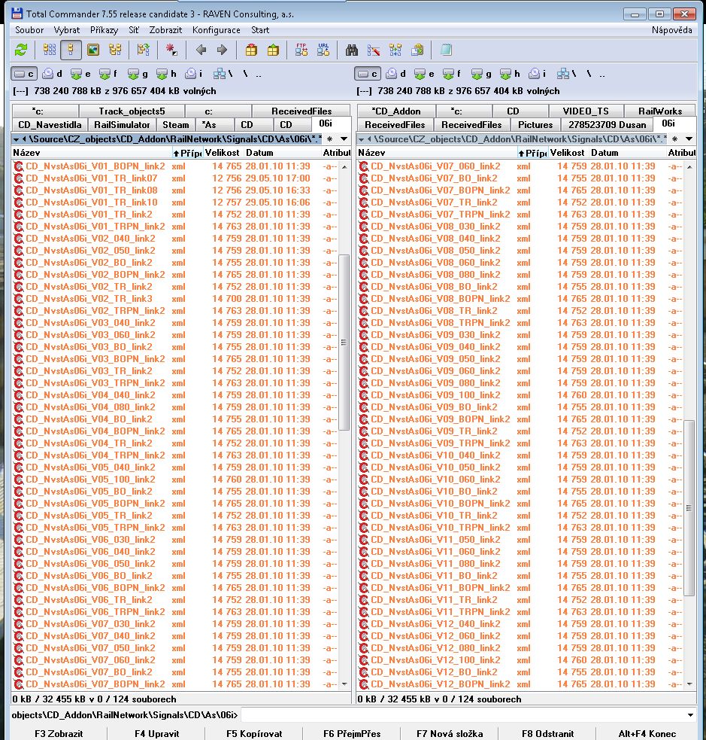The width and height of the screenshot is (706, 740).
Task: Select network drive e in the left panel
Action: tap(80, 74)
